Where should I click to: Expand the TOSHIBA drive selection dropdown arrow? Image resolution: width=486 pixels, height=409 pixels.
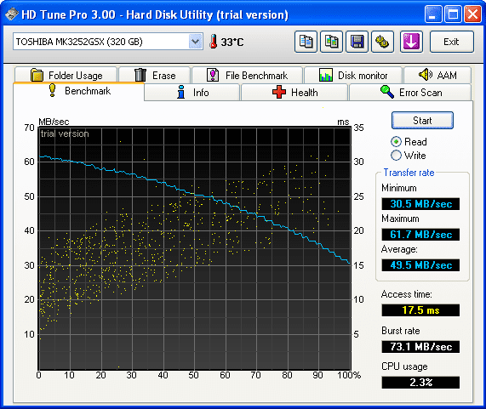pos(195,42)
